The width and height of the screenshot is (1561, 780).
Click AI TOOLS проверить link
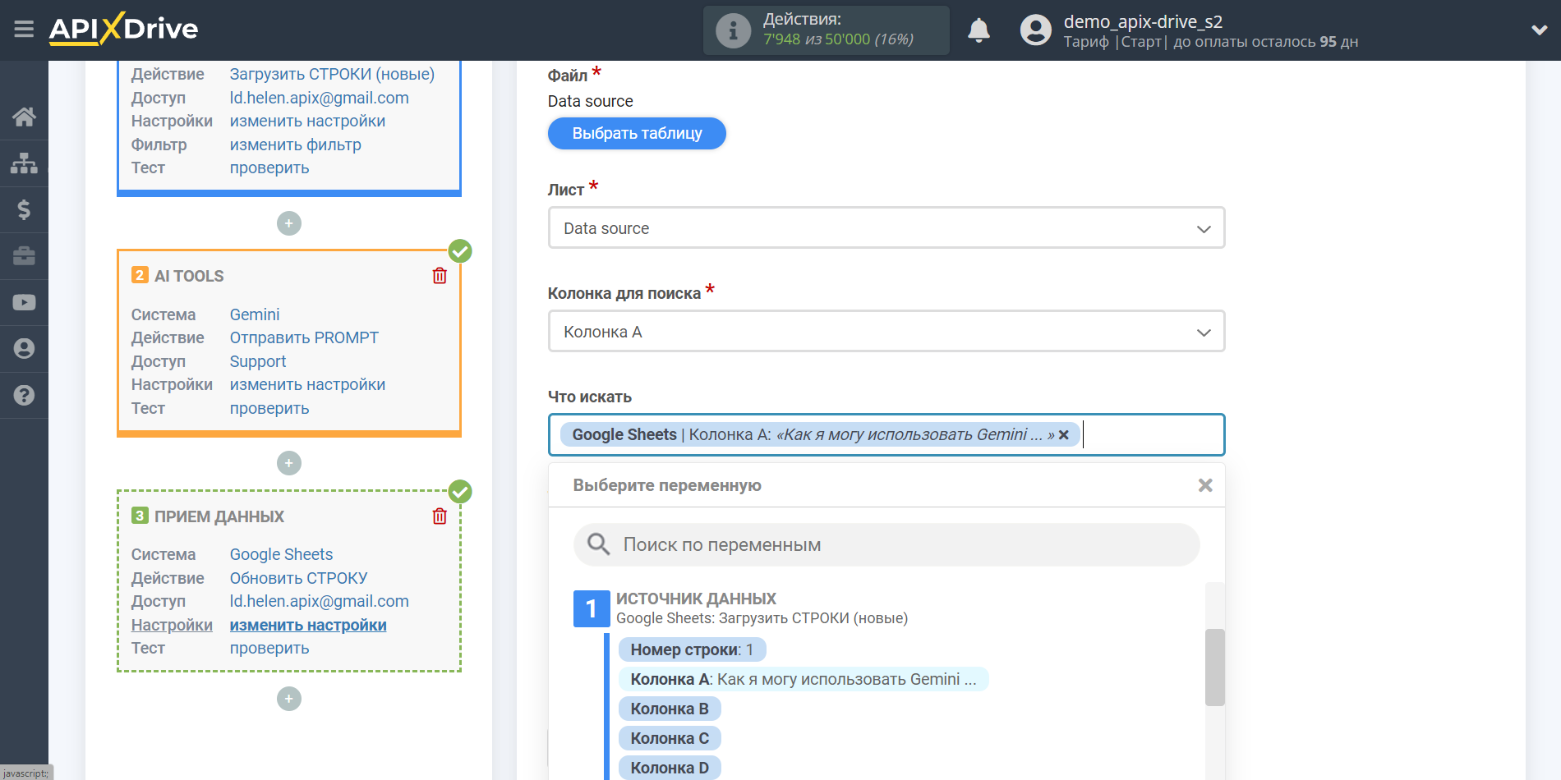pos(269,408)
